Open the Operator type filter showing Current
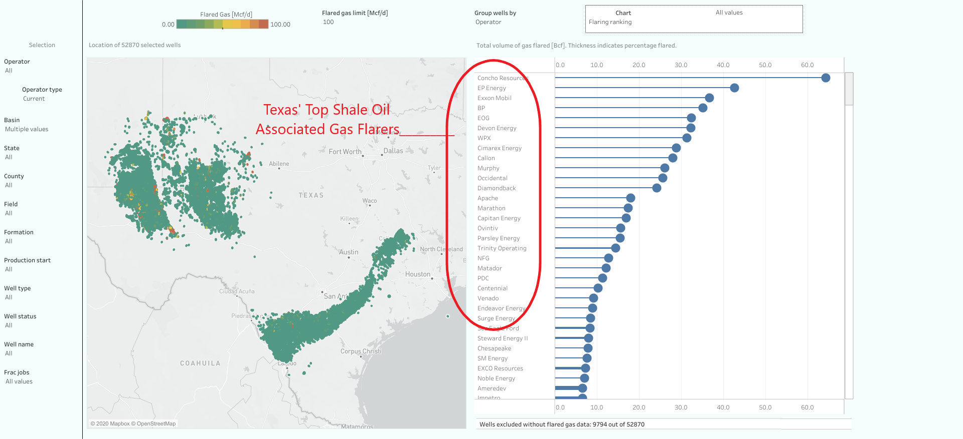The width and height of the screenshot is (963, 439). tap(34, 99)
